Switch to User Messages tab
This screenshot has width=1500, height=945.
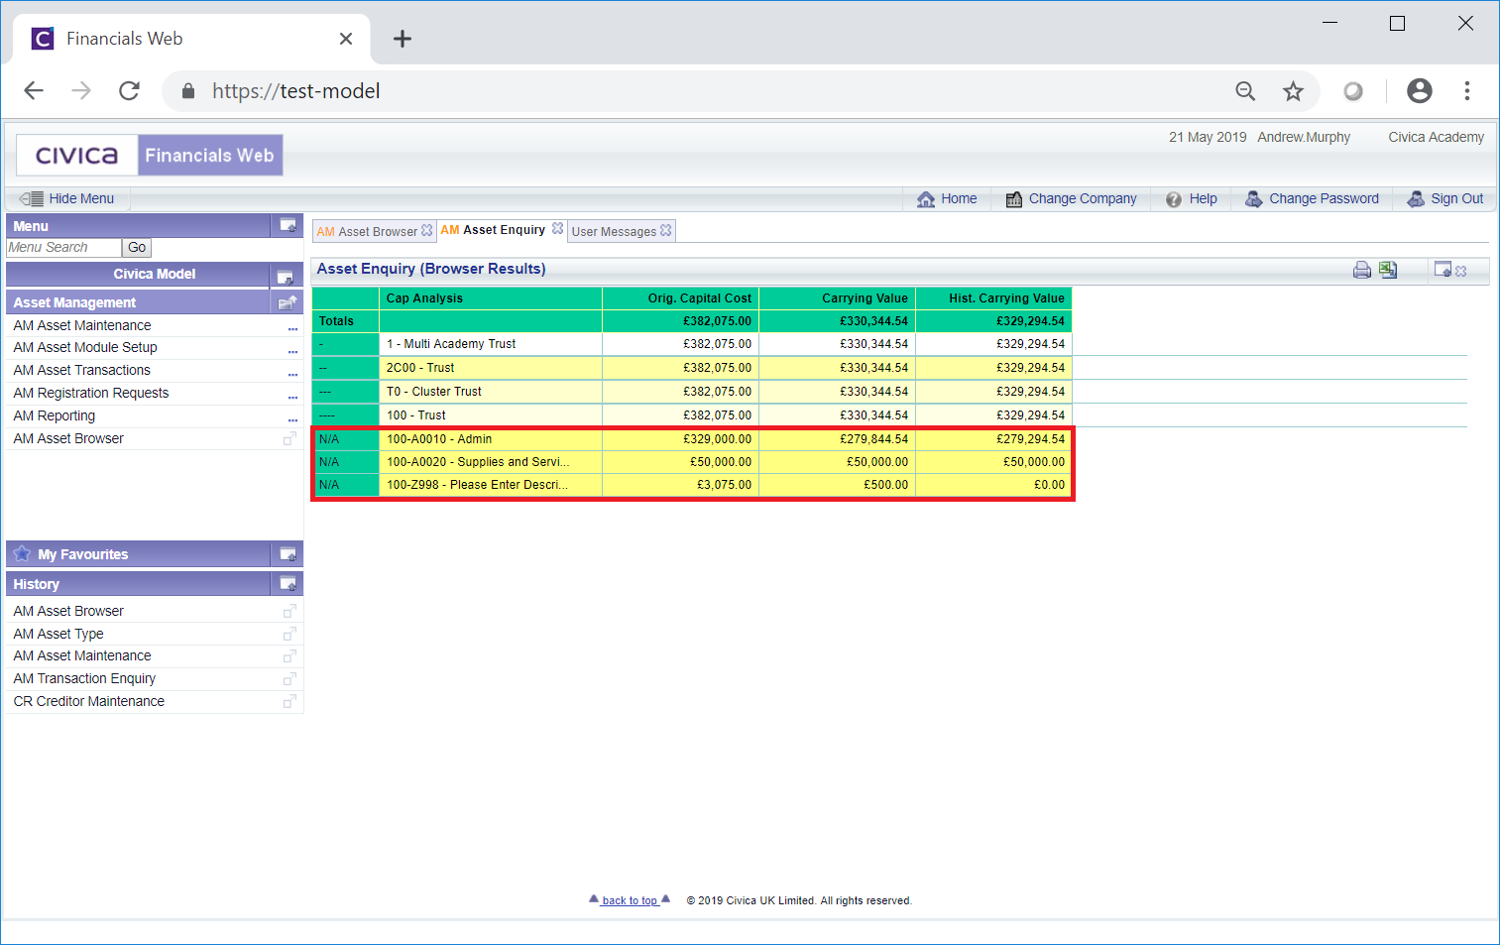tap(615, 231)
